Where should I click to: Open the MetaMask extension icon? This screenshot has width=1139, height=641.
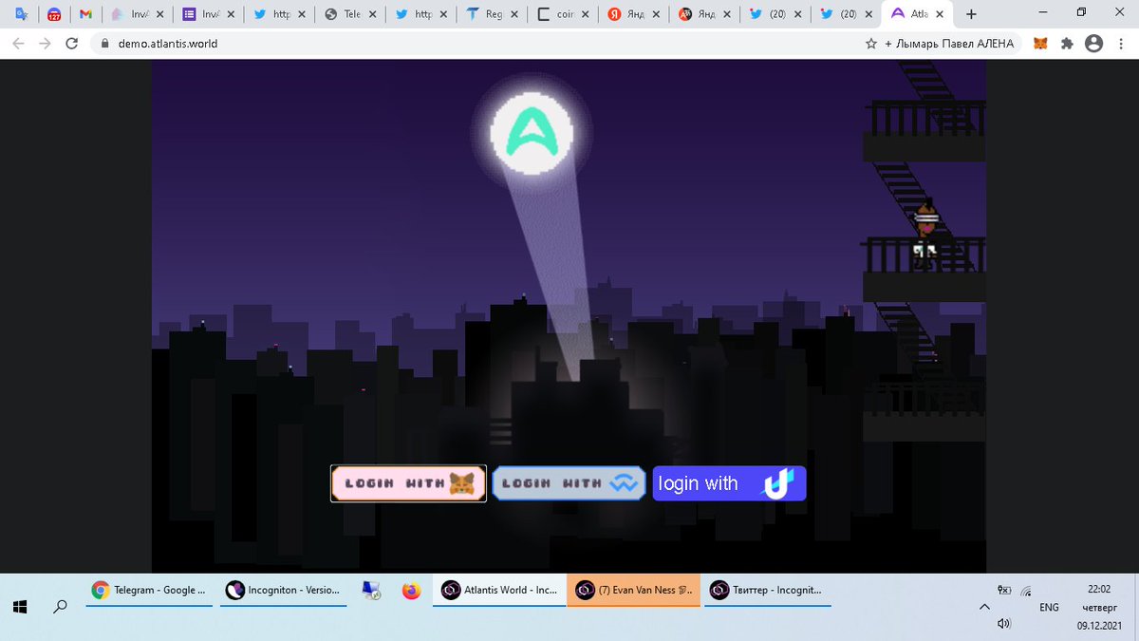pyautogui.click(x=1041, y=44)
